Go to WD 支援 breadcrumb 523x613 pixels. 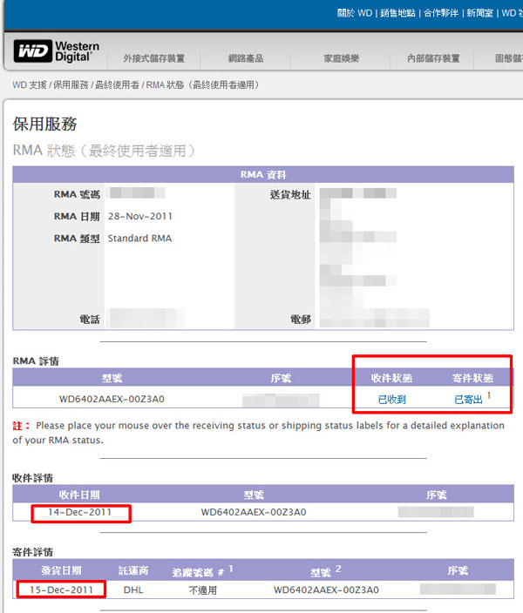tap(30, 84)
